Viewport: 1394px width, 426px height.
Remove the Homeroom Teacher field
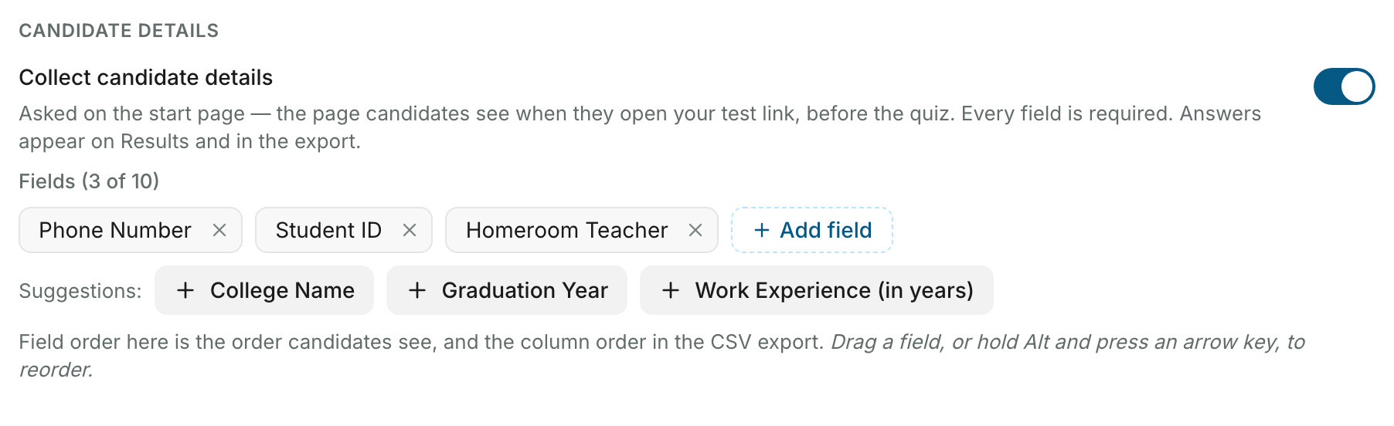click(695, 230)
